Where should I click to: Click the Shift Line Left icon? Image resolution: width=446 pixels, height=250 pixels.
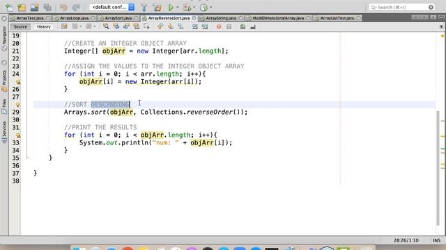point(194,26)
